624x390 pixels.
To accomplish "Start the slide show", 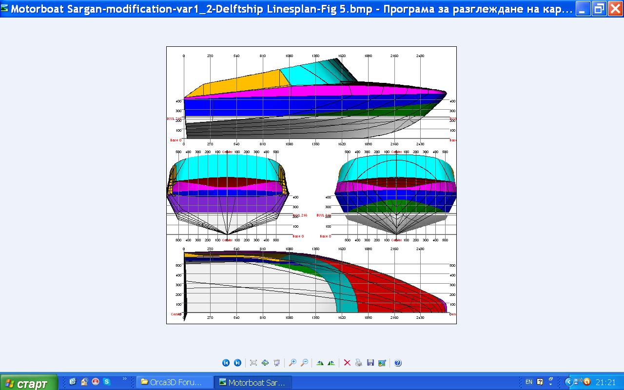I will click(277, 363).
